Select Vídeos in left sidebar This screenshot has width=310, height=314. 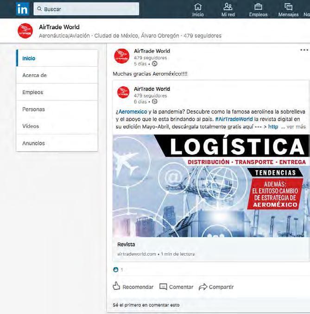tap(57, 126)
